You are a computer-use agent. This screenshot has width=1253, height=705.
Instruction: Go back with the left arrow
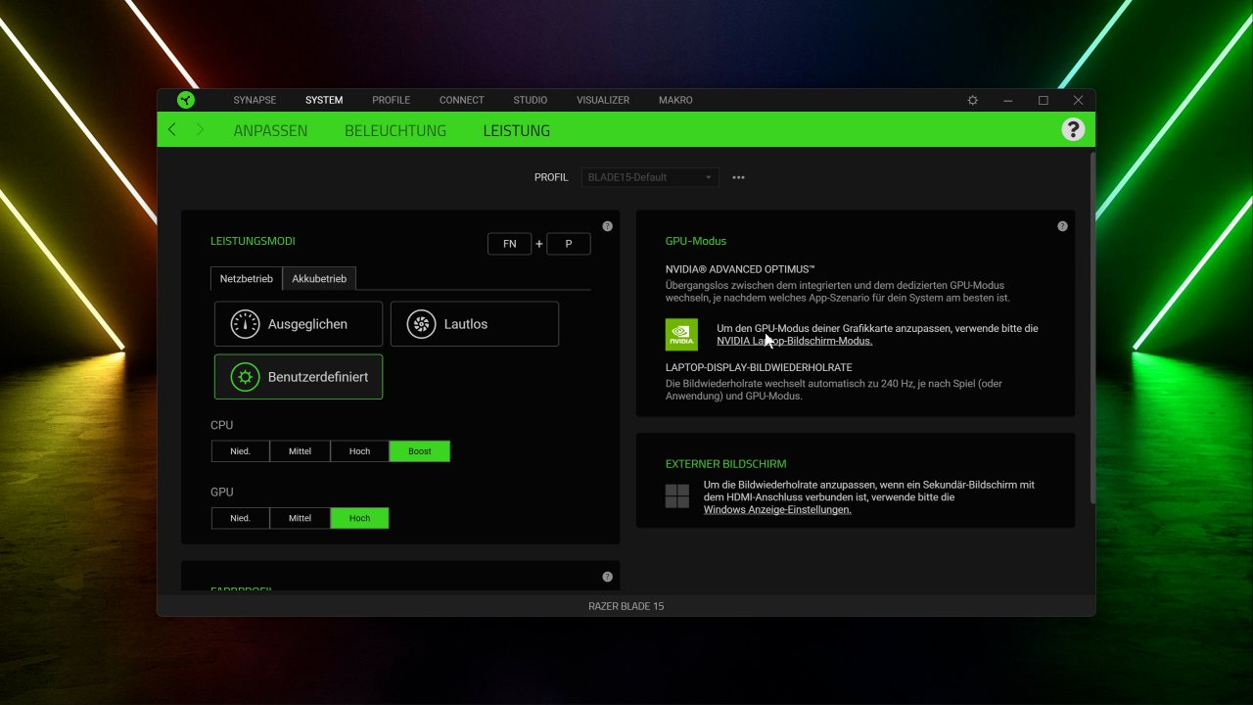tap(172, 129)
